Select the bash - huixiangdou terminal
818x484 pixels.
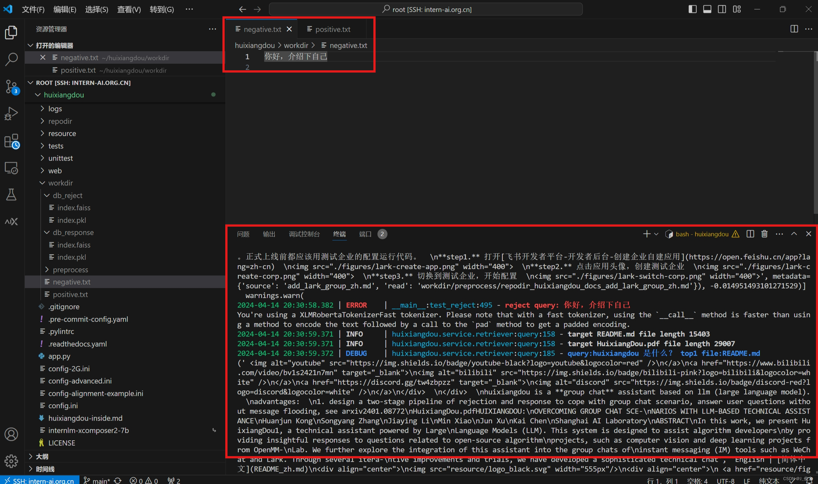(702, 234)
